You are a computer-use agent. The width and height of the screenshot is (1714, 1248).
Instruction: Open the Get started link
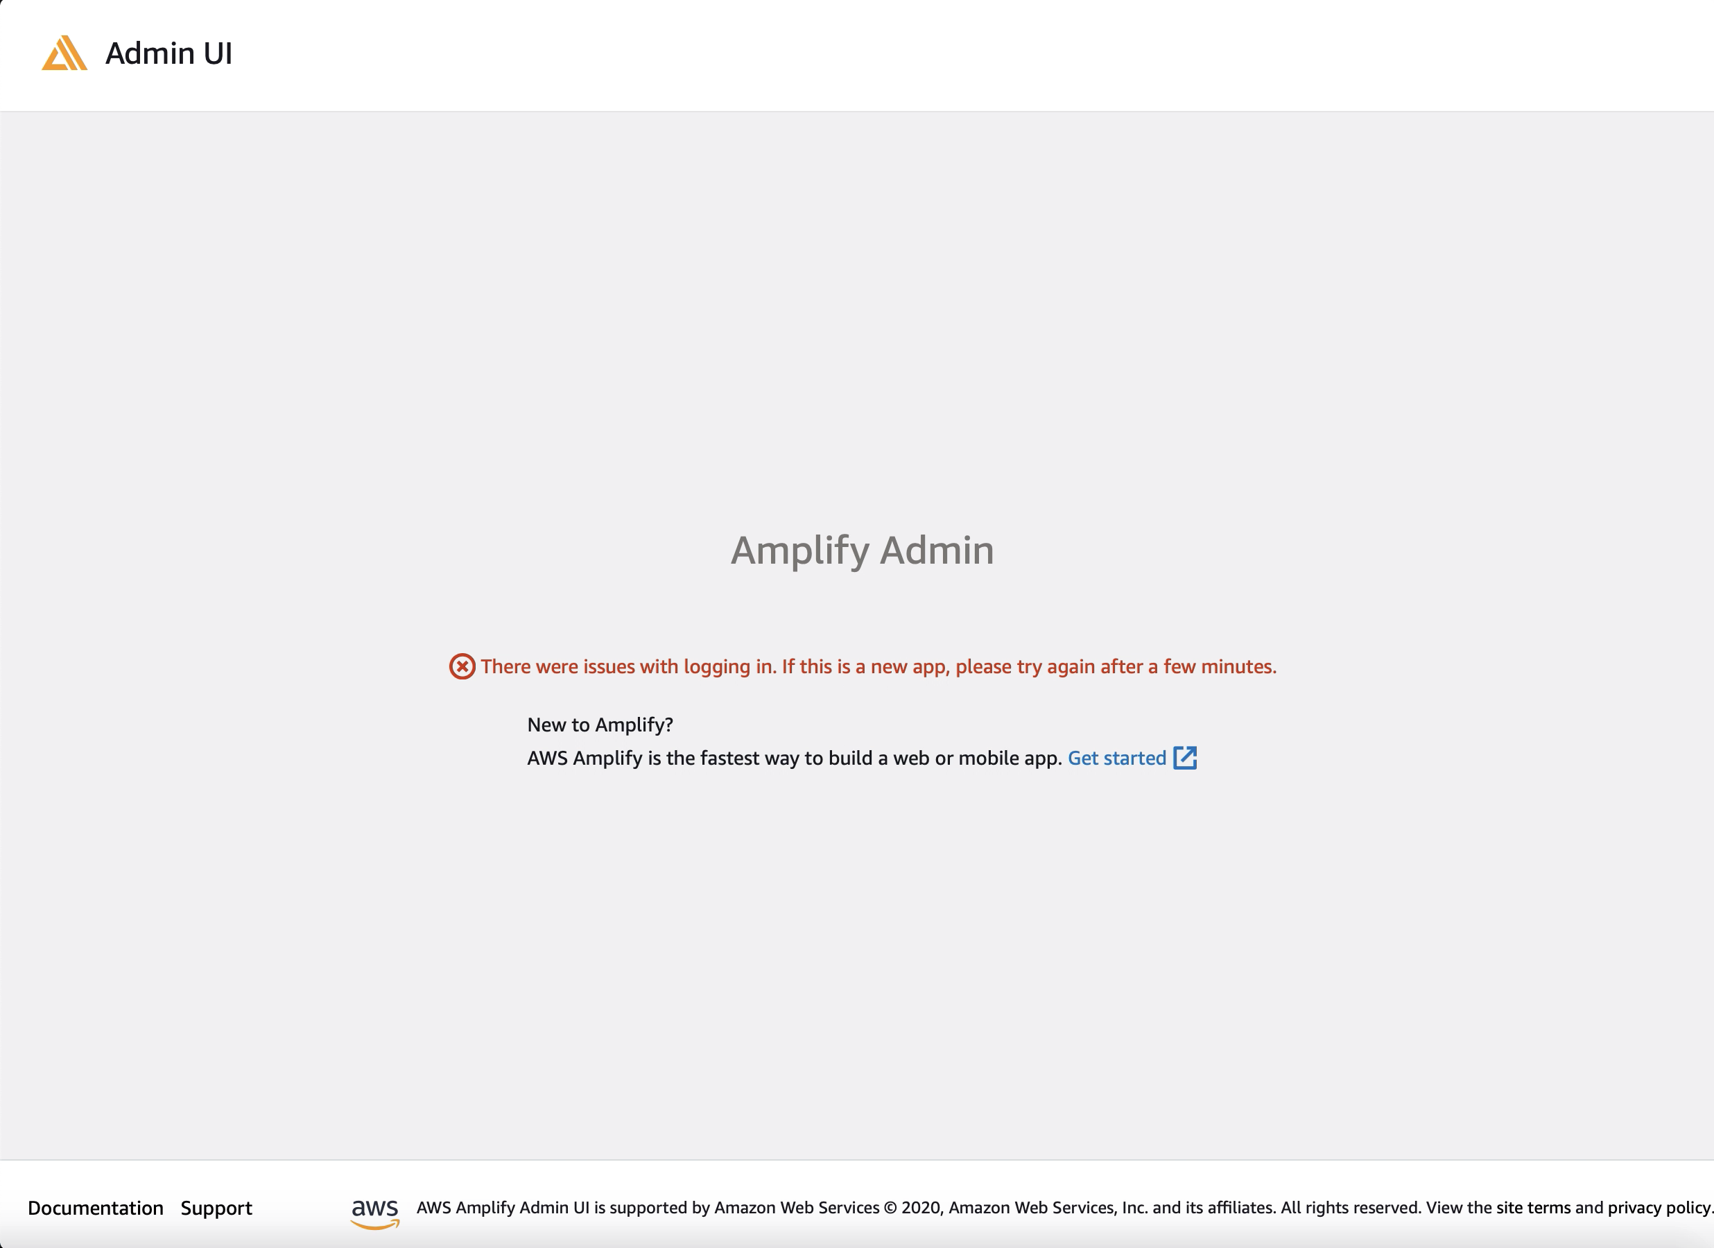click(1116, 759)
